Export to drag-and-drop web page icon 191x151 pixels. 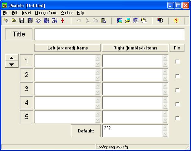[x=55, y=21]
